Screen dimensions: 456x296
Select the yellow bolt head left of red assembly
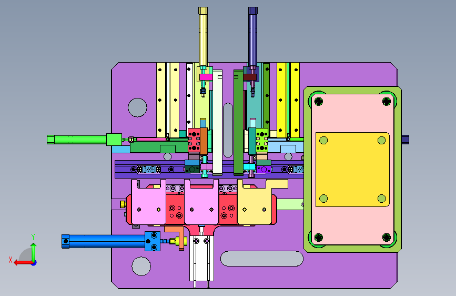pos(123,204)
